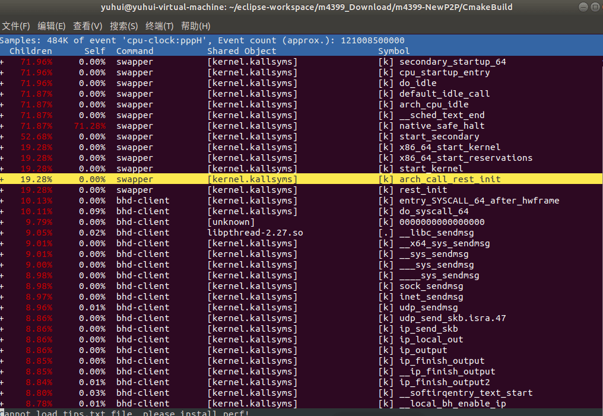Expand the do_syscall_64 row plus sign
This screenshot has width=603, height=416.
pos(2,211)
